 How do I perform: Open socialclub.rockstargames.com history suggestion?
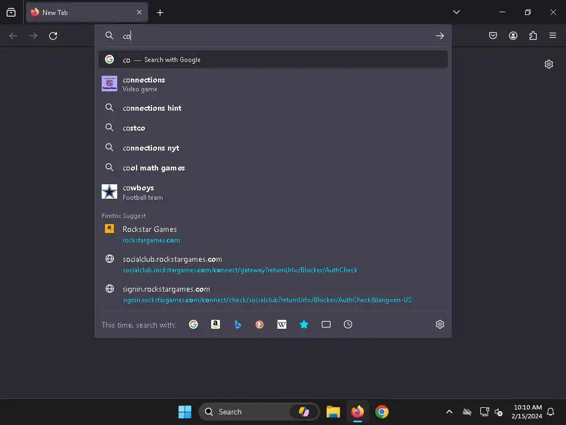pyautogui.click(x=273, y=264)
